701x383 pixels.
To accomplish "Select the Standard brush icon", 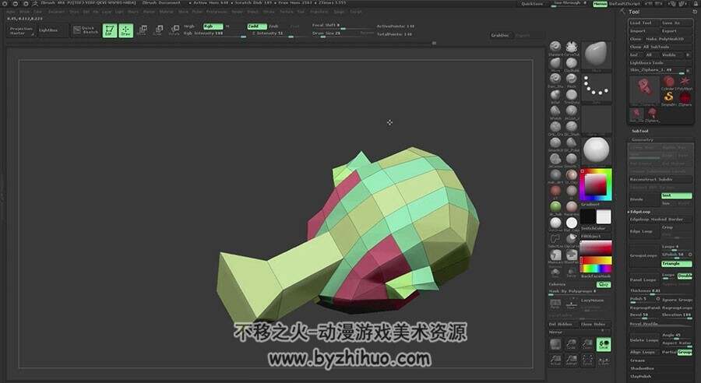I will point(555,48).
